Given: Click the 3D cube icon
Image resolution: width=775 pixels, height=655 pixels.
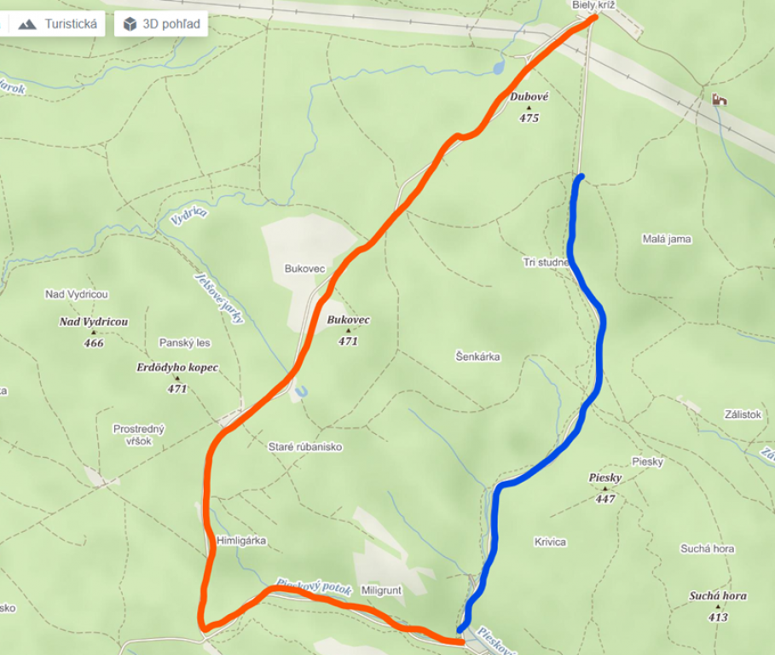Looking at the screenshot, I should tap(130, 24).
